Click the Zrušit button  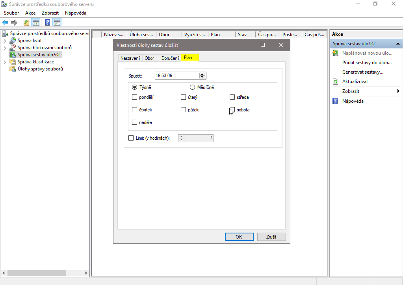[x=271, y=237]
